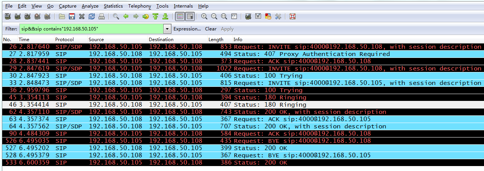The image size is (484, 171).
Task: Toggle auto scroll in live capture
Action: click(190, 16)
